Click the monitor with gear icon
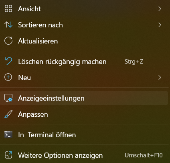Image resolution: width=170 pixels, height=163 pixels. point(8,98)
